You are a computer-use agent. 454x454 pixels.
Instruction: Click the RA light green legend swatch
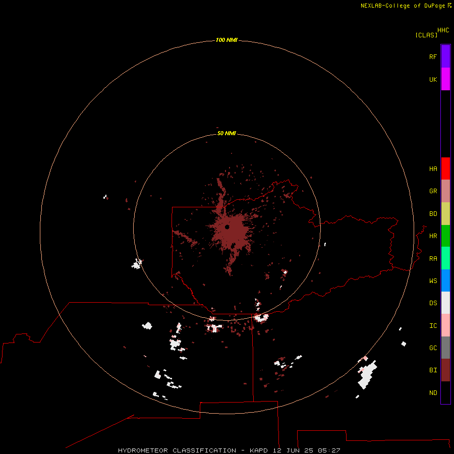pos(445,258)
